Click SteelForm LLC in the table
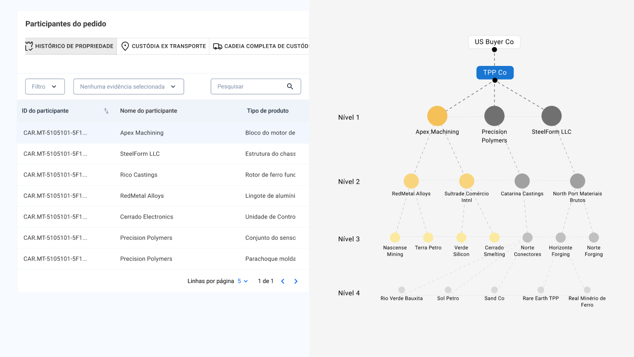 click(x=140, y=154)
